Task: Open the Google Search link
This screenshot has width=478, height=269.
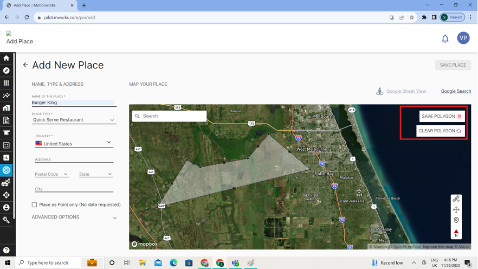Action: click(x=456, y=91)
